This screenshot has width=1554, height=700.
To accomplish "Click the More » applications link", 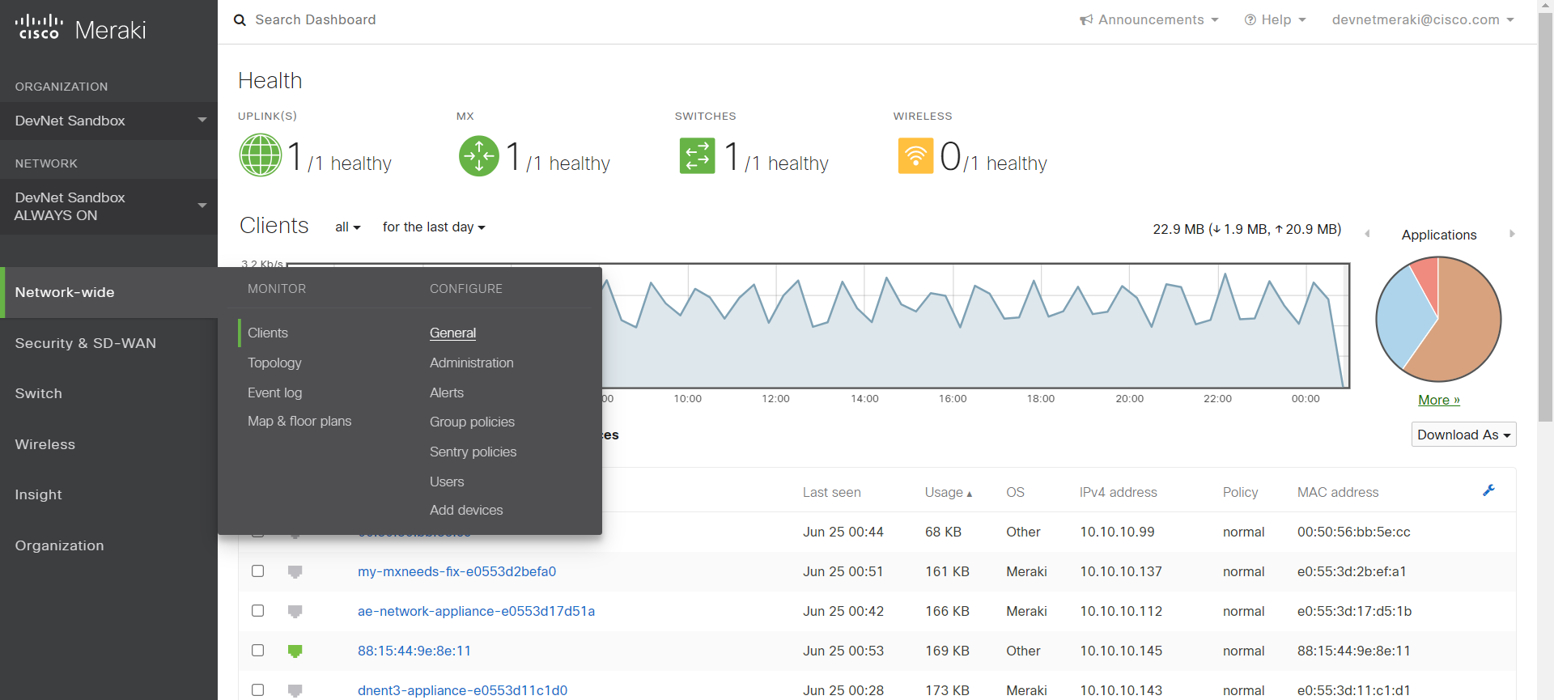I will 1438,400.
